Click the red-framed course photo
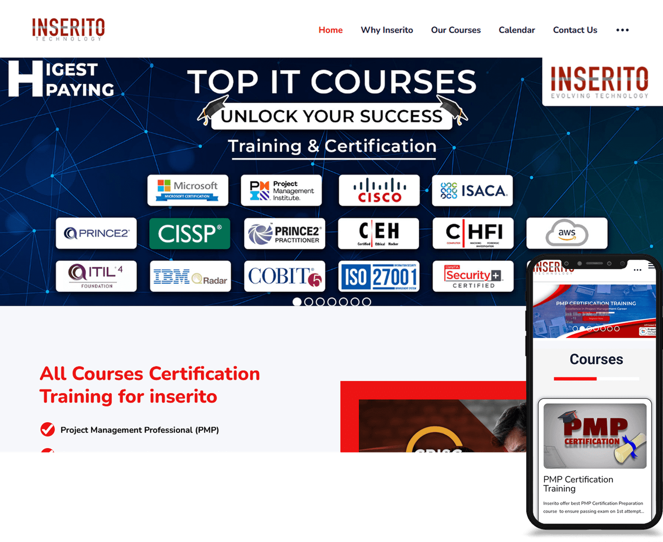The height and width of the screenshot is (542, 663). click(433, 416)
